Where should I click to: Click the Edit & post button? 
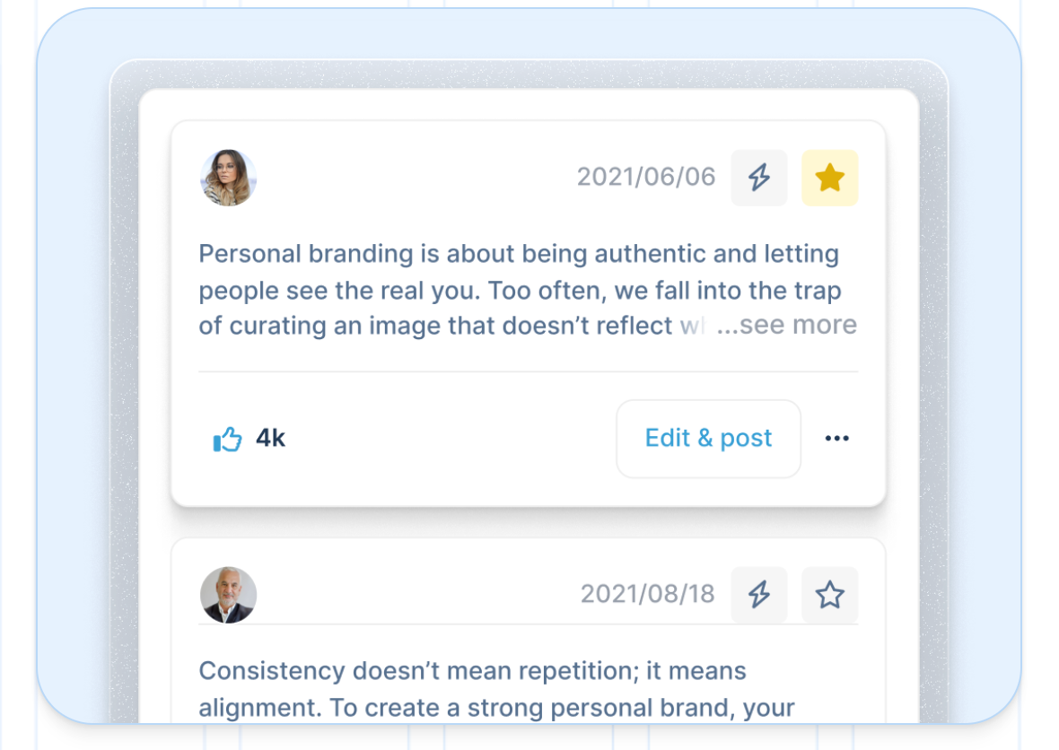pos(707,438)
